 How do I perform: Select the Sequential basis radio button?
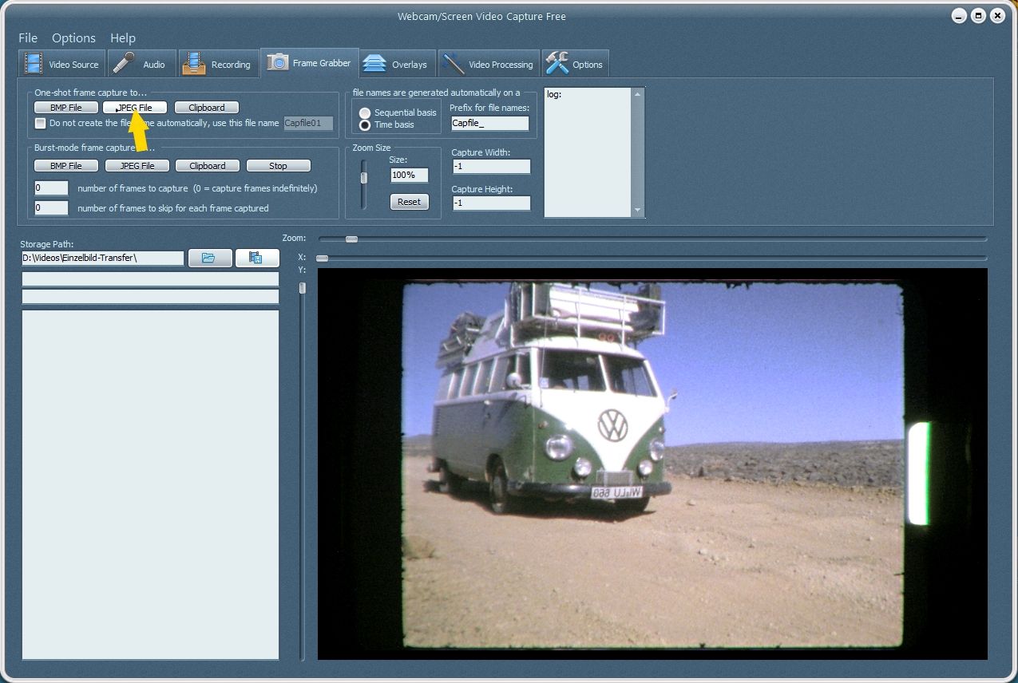click(365, 113)
